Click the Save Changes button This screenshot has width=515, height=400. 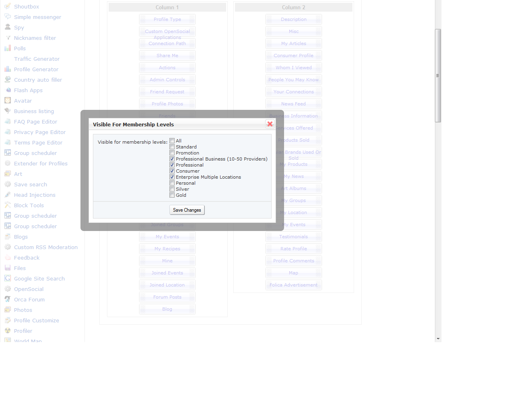187,210
